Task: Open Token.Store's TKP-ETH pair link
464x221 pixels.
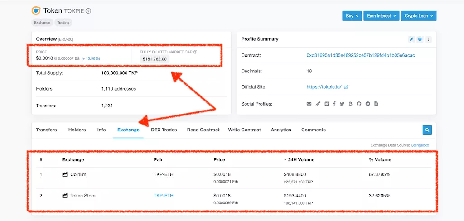Action: 164,196
